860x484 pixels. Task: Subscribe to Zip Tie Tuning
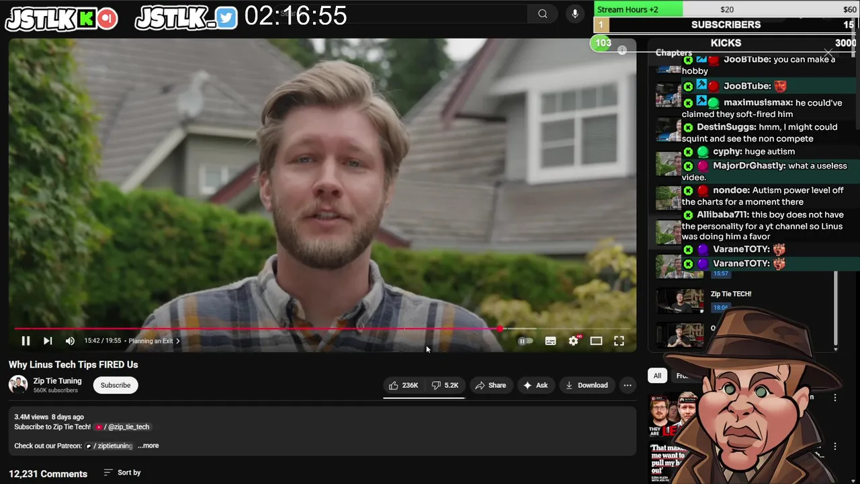point(116,385)
